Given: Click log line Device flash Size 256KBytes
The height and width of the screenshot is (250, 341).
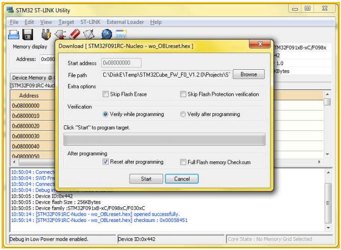Looking at the screenshot, I should [56, 202].
